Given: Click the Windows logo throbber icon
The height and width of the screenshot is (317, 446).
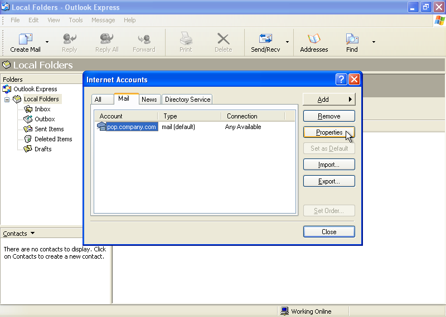Looking at the screenshot, I should pos(439,21).
